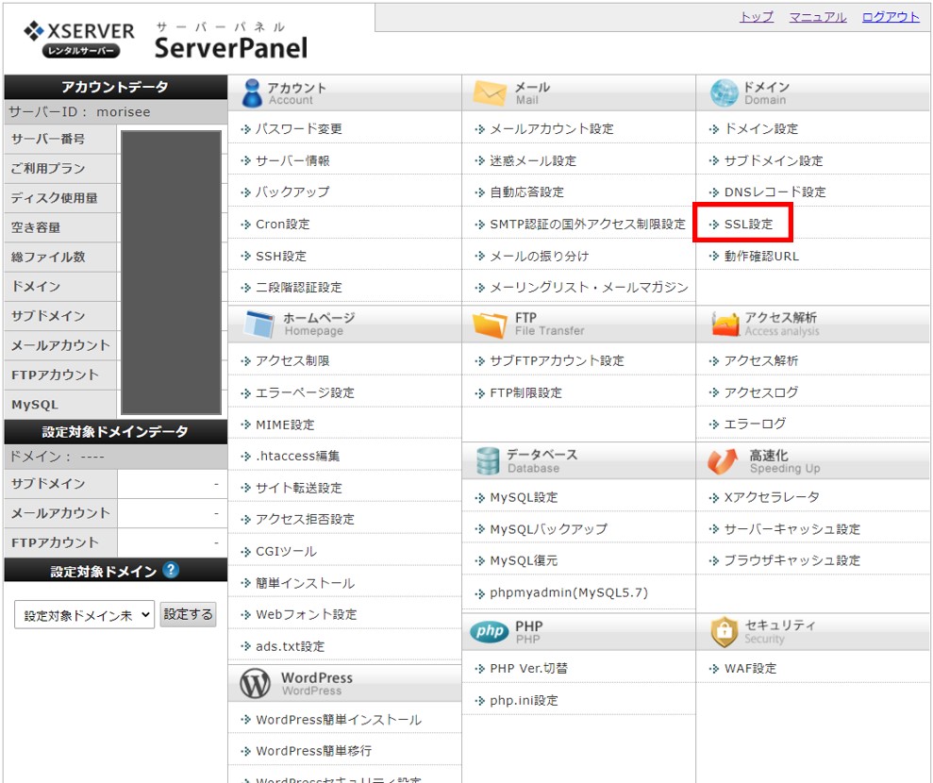Click the Homepage section window icon

pyautogui.click(x=259, y=325)
